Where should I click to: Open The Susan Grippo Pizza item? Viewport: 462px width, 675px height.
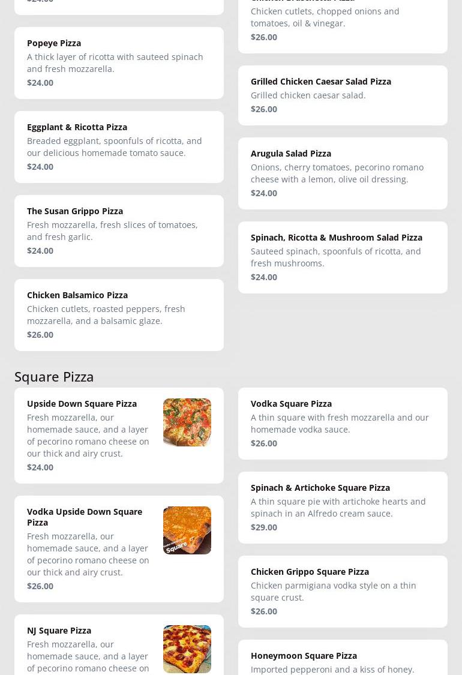point(119,231)
